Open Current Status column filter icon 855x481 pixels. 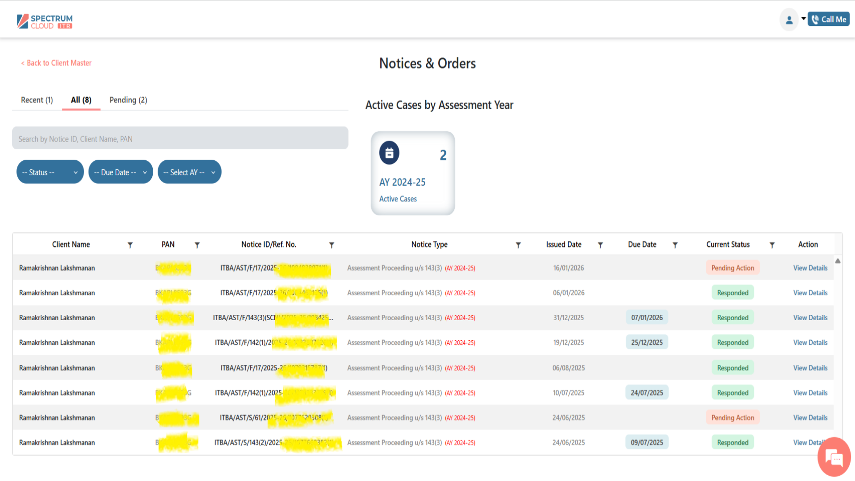pos(772,245)
